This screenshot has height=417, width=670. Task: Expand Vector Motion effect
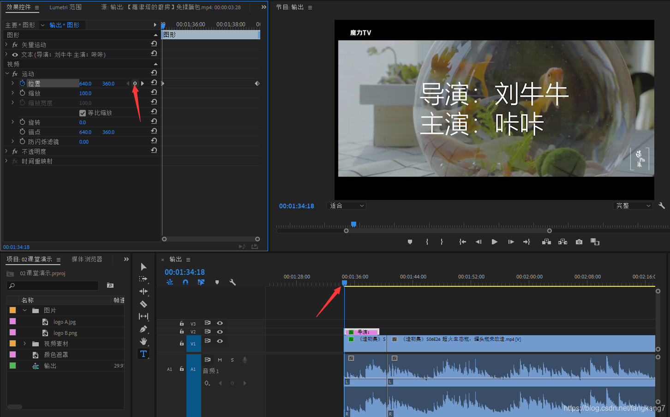tap(6, 45)
